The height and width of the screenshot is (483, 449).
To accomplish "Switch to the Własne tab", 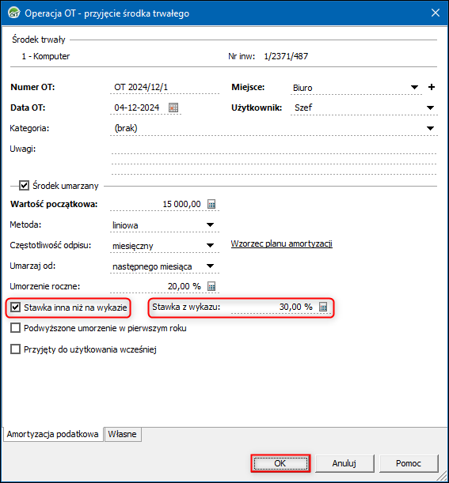I will pyautogui.click(x=123, y=434).
